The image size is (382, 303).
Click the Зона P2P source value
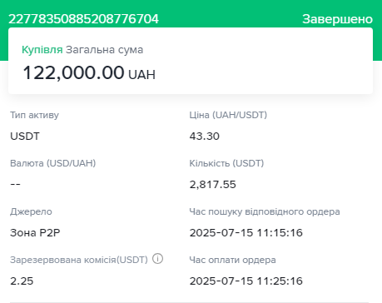[35, 232]
